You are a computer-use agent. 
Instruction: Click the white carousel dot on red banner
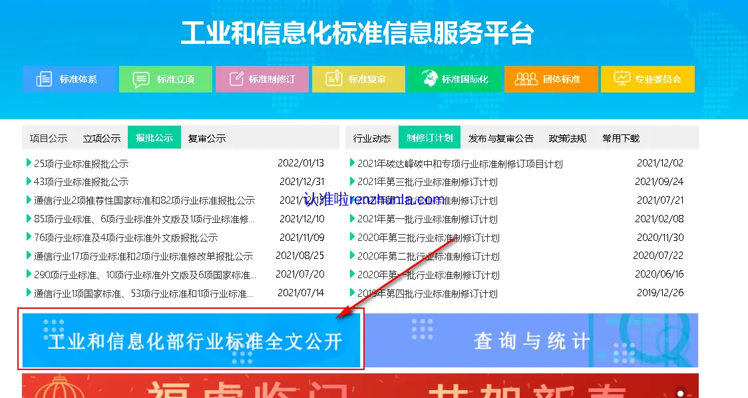point(680,394)
